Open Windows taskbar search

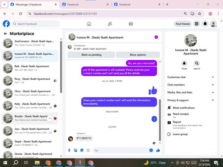(x=16, y=163)
